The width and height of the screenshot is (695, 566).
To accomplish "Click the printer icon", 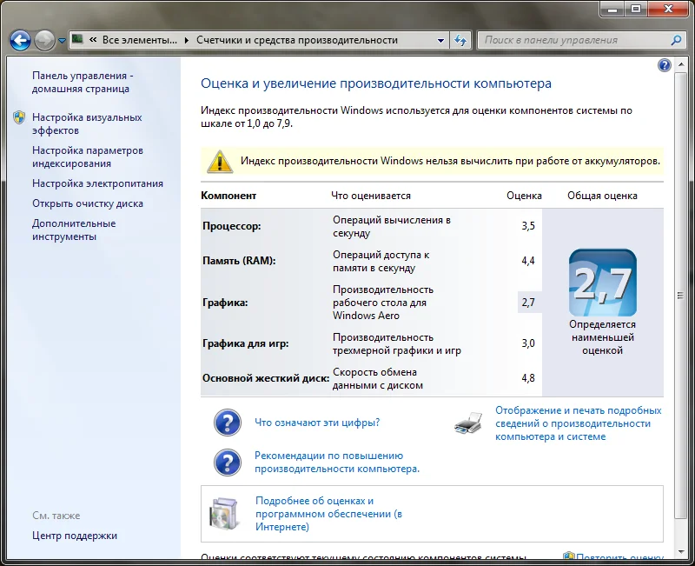I will (468, 423).
